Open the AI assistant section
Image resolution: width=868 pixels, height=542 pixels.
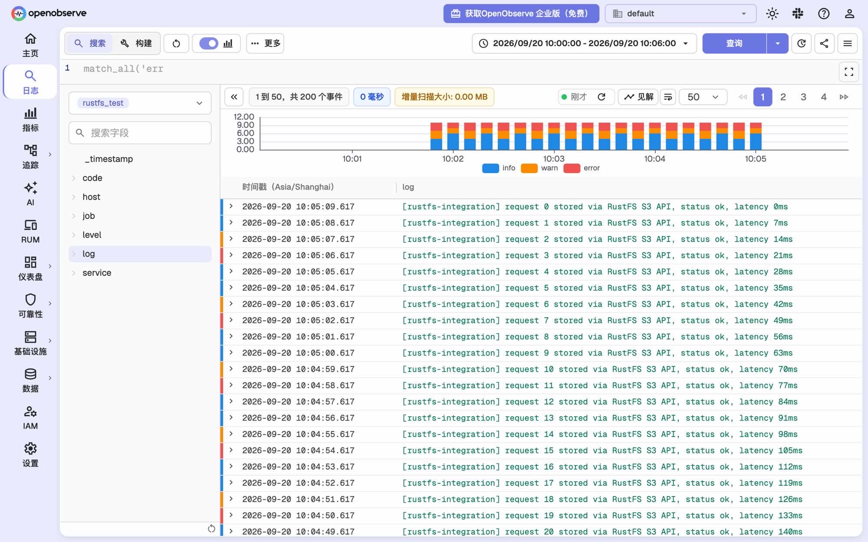pos(30,194)
